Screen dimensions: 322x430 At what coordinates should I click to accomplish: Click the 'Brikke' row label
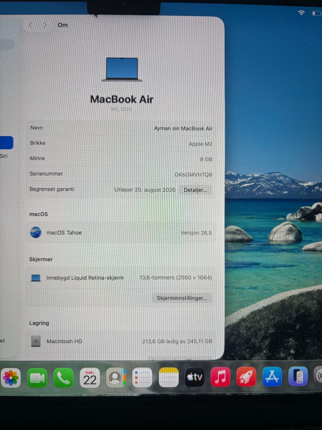(x=38, y=143)
